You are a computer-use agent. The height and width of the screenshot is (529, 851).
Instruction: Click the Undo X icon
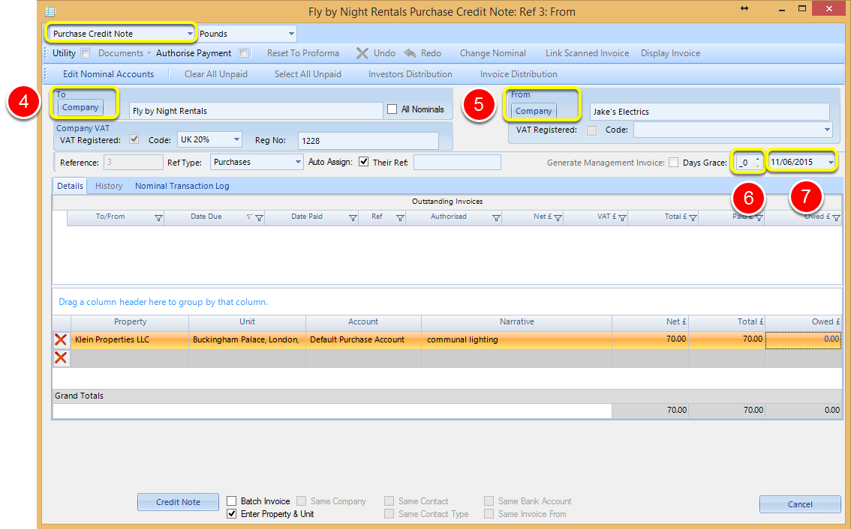[x=362, y=53]
